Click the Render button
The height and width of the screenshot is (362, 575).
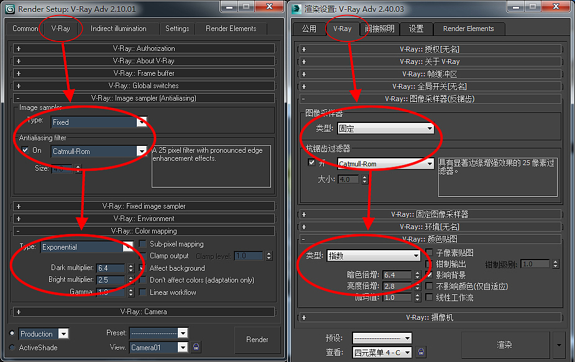pos(257,340)
